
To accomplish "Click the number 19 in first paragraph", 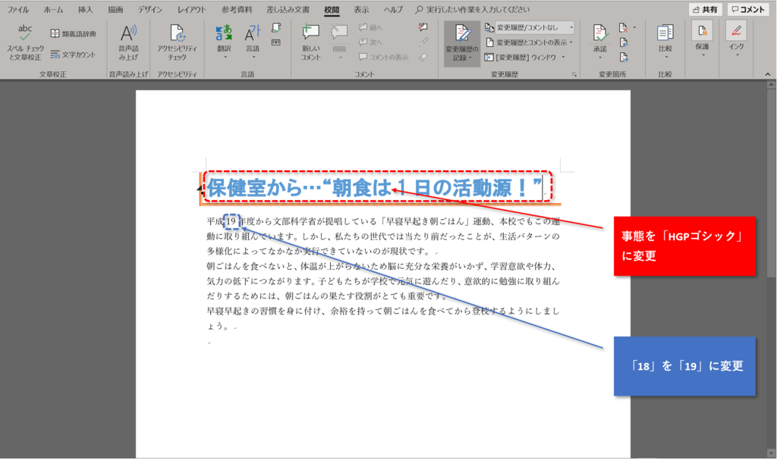I will point(231,221).
